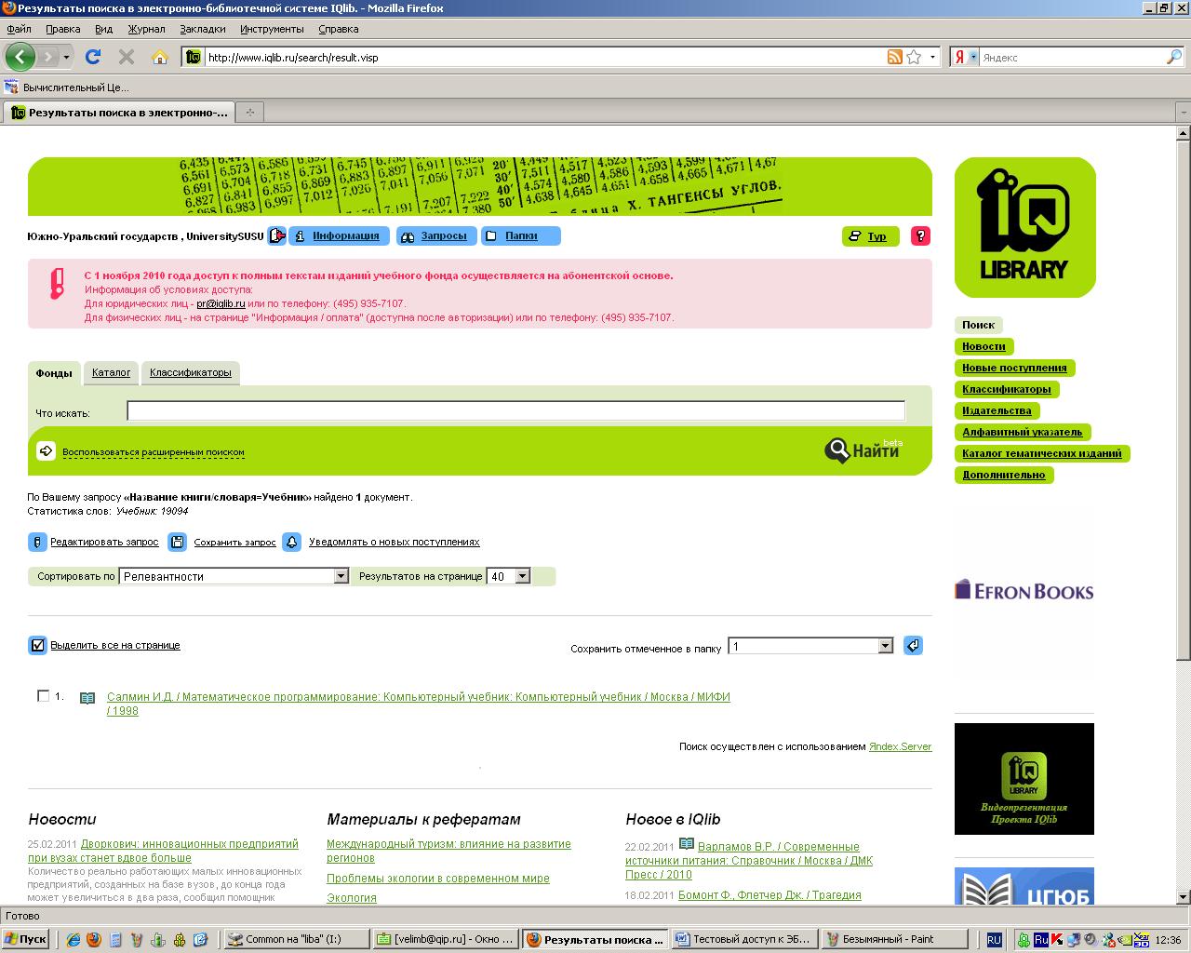
Task: Click the arrow icon beside advanced search
Action: pos(46,451)
